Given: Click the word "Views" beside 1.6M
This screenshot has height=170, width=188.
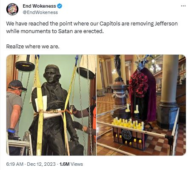Looking at the screenshot, I should click(x=77, y=164).
